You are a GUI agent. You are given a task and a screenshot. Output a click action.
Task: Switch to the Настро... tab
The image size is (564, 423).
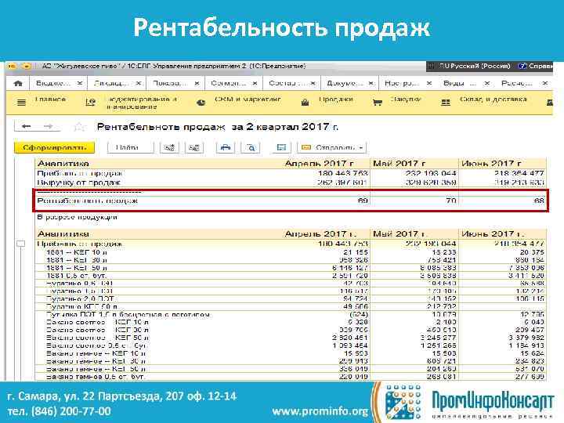tap(402, 84)
